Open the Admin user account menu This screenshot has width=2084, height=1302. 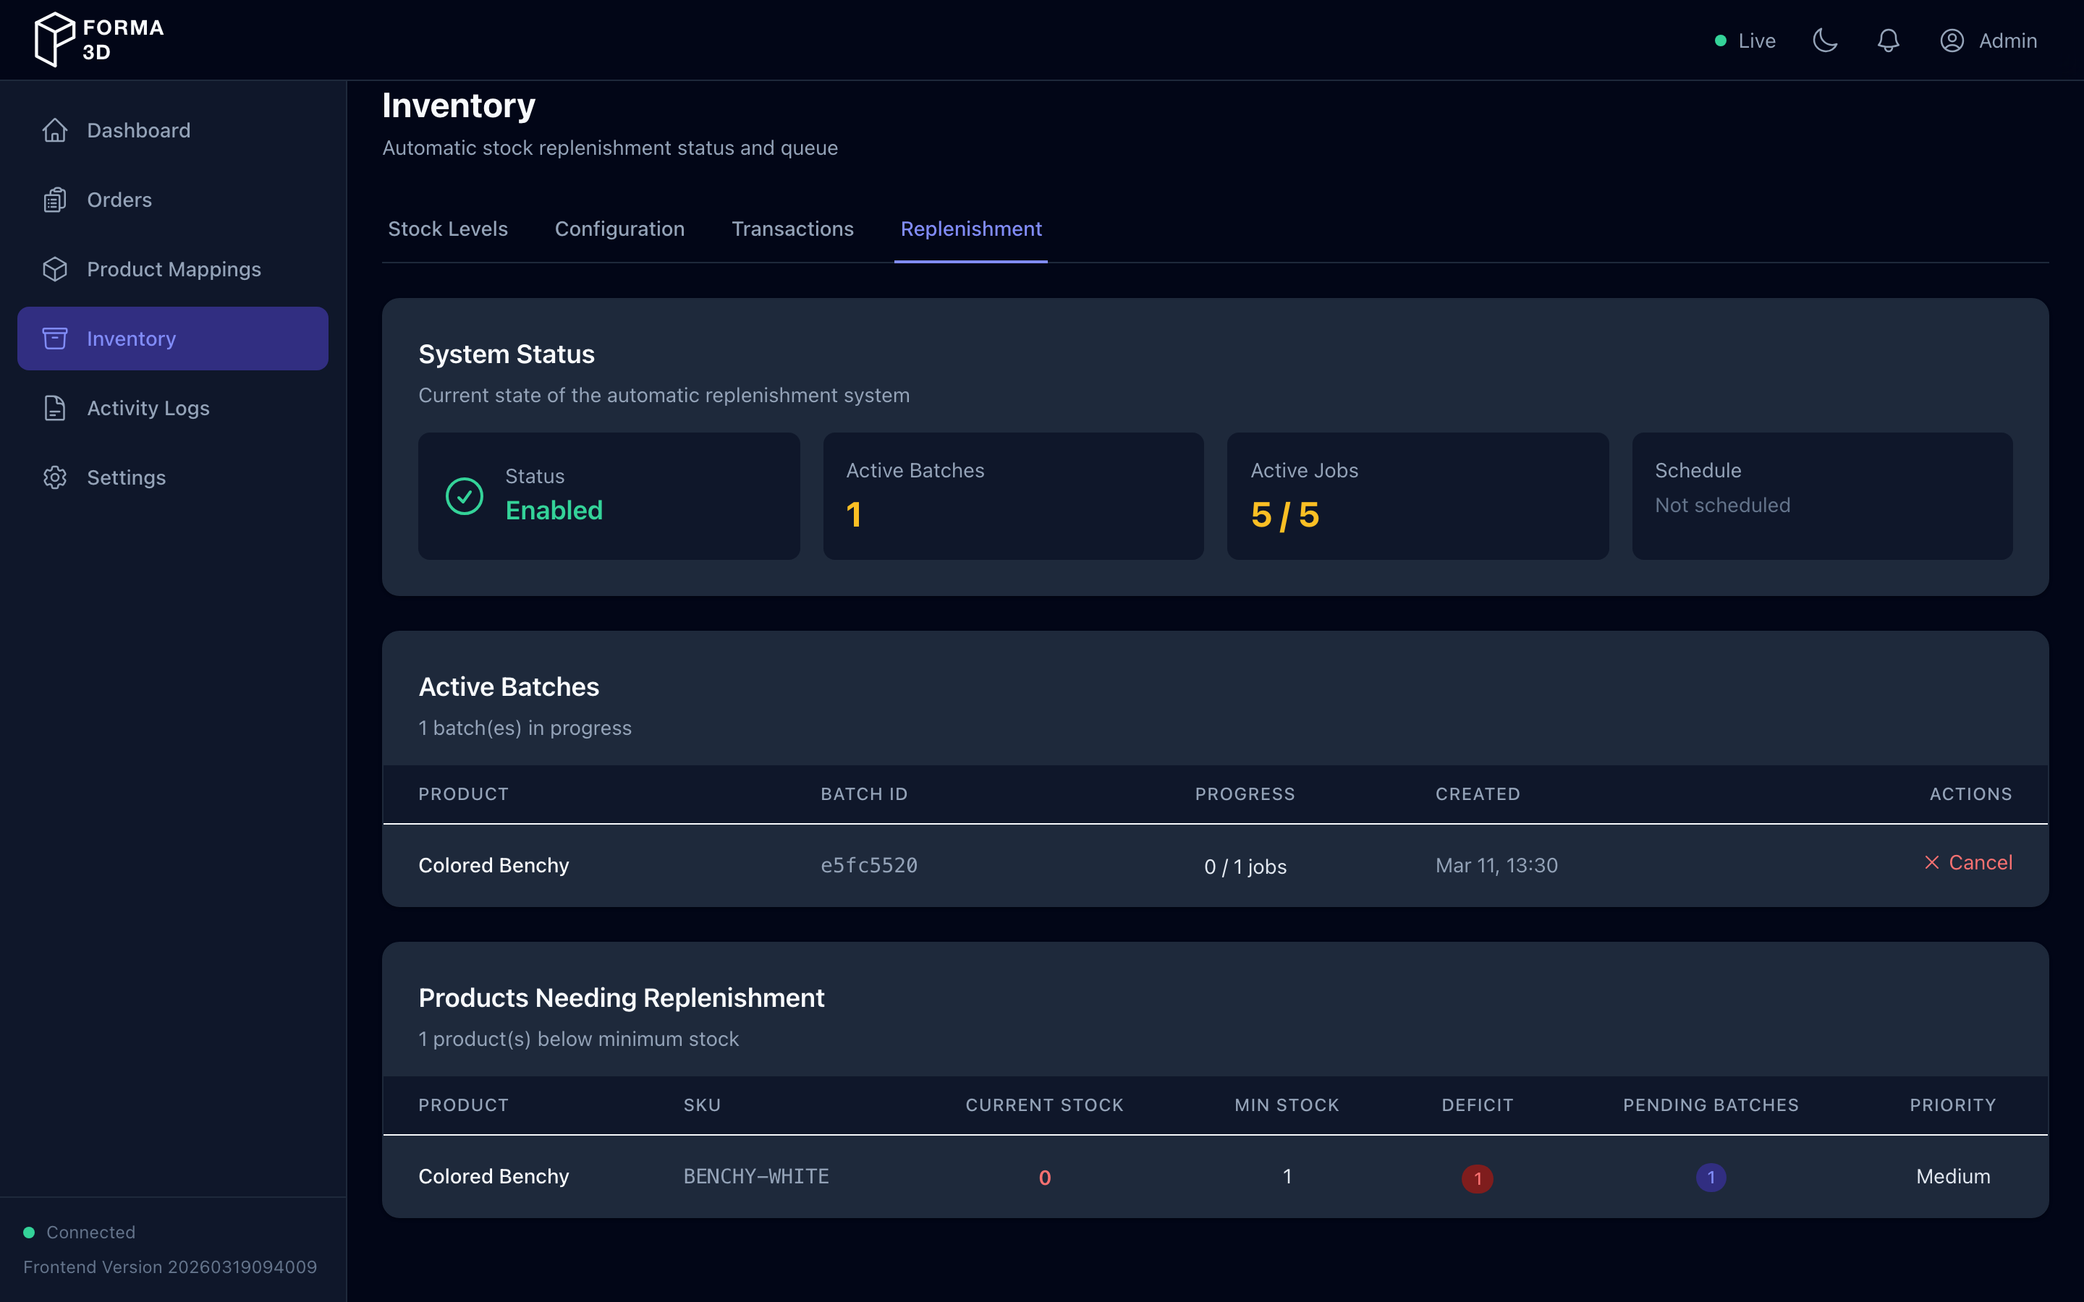click(1988, 41)
